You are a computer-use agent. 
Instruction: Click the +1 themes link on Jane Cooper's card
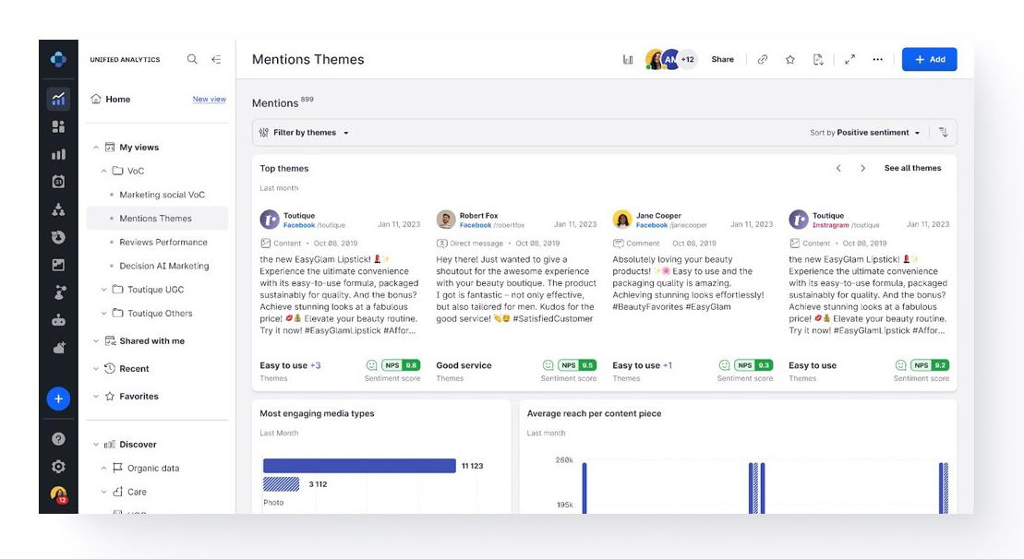coord(668,365)
